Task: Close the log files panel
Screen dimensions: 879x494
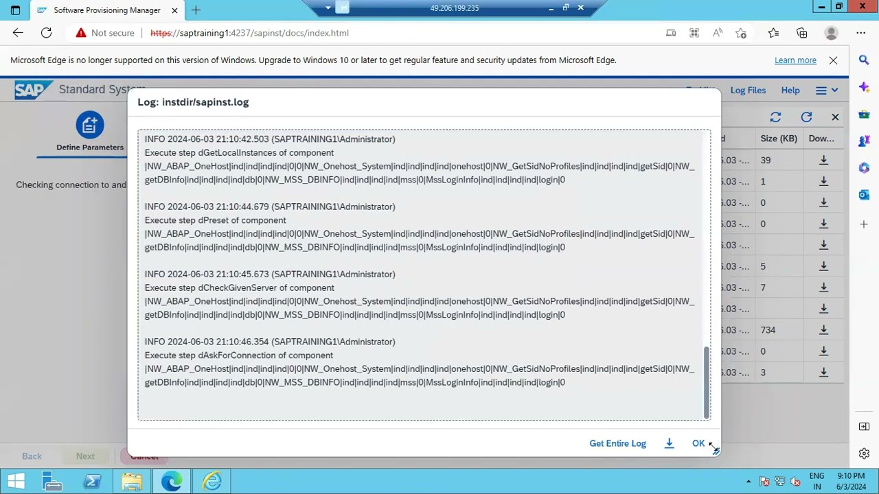Action: [835, 117]
